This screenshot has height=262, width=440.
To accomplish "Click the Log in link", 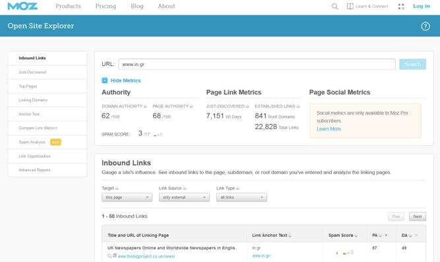I will (421, 6).
